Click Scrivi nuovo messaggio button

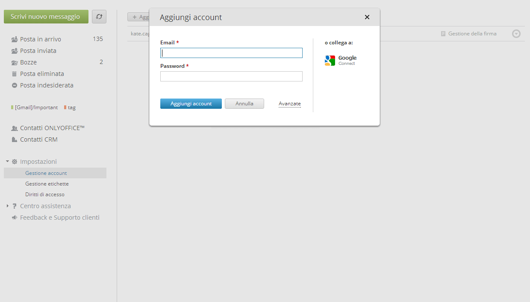[x=46, y=17]
